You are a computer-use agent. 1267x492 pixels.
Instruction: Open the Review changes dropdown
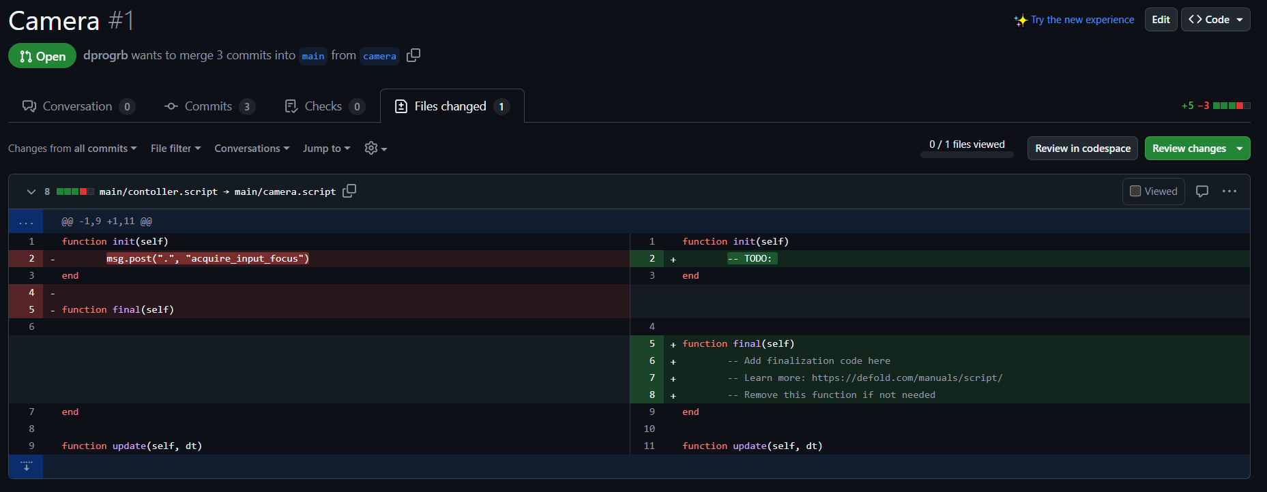pyautogui.click(x=1197, y=149)
